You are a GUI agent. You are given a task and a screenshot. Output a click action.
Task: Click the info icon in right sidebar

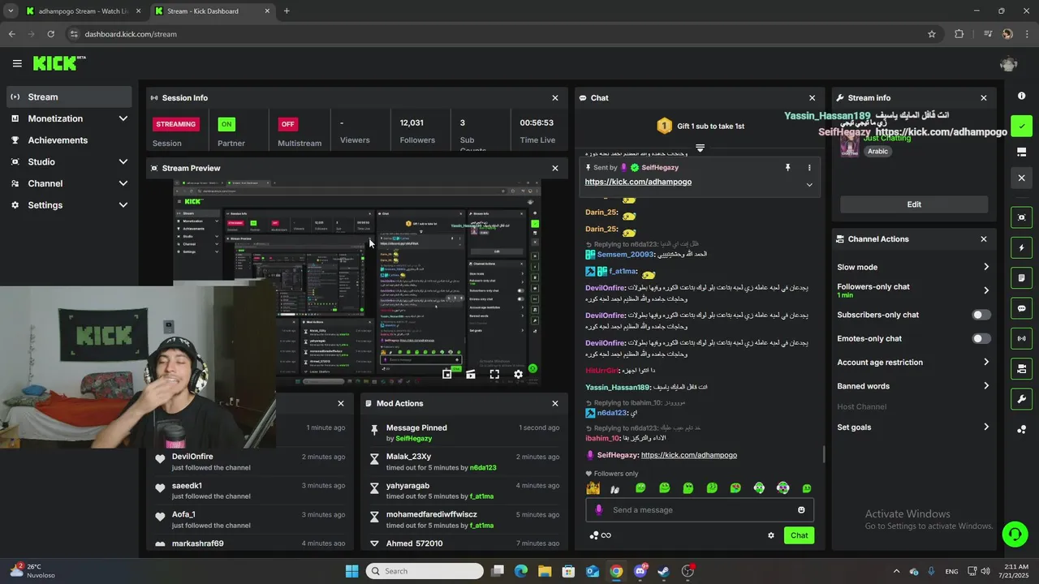pyautogui.click(x=1022, y=96)
